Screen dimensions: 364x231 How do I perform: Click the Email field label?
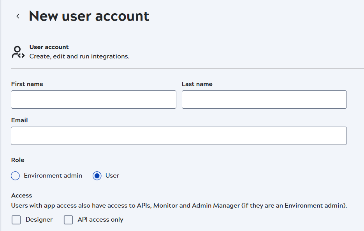click(x=19, y=120)
